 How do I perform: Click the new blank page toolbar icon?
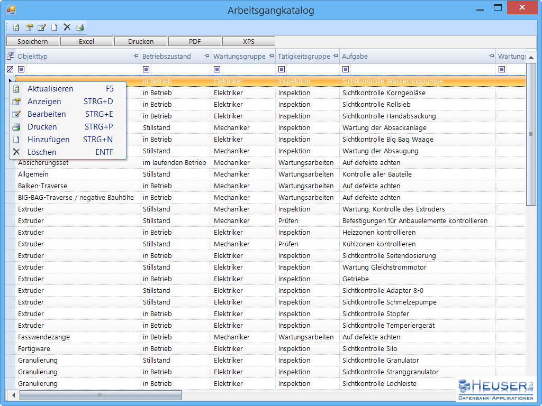coord(54,27)
